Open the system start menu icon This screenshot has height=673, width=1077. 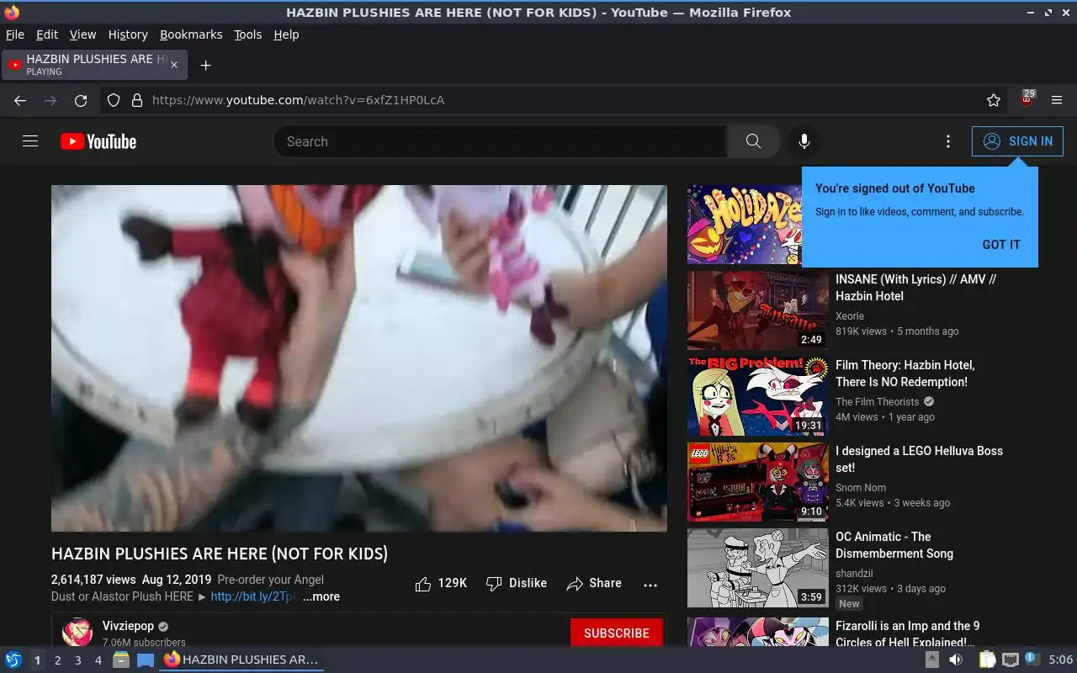pyautogui.click(x=13, y=660)
